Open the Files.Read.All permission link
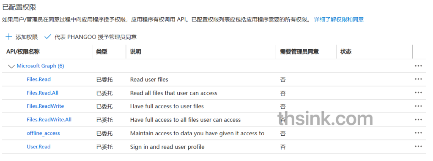Viewport: 433px width, 161px height. (x=43, y=93)
